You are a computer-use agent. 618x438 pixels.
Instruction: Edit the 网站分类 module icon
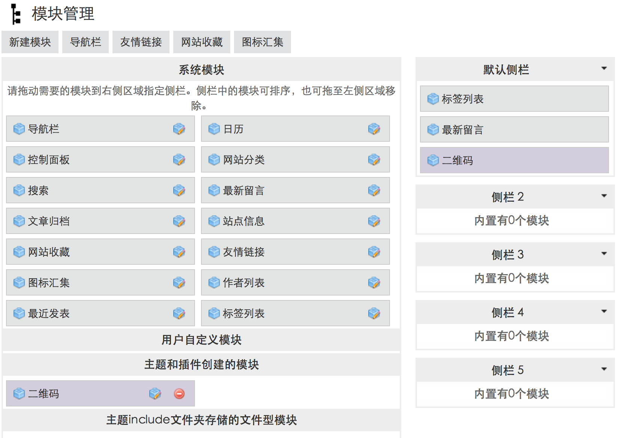(374, 160)
